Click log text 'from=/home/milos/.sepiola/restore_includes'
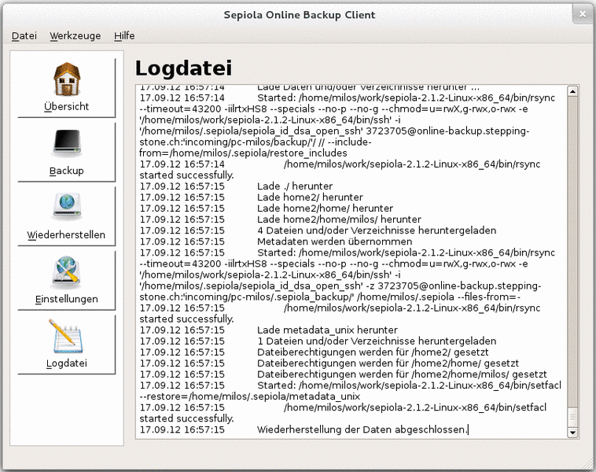596x472 pixels. (x=243, y=153)
